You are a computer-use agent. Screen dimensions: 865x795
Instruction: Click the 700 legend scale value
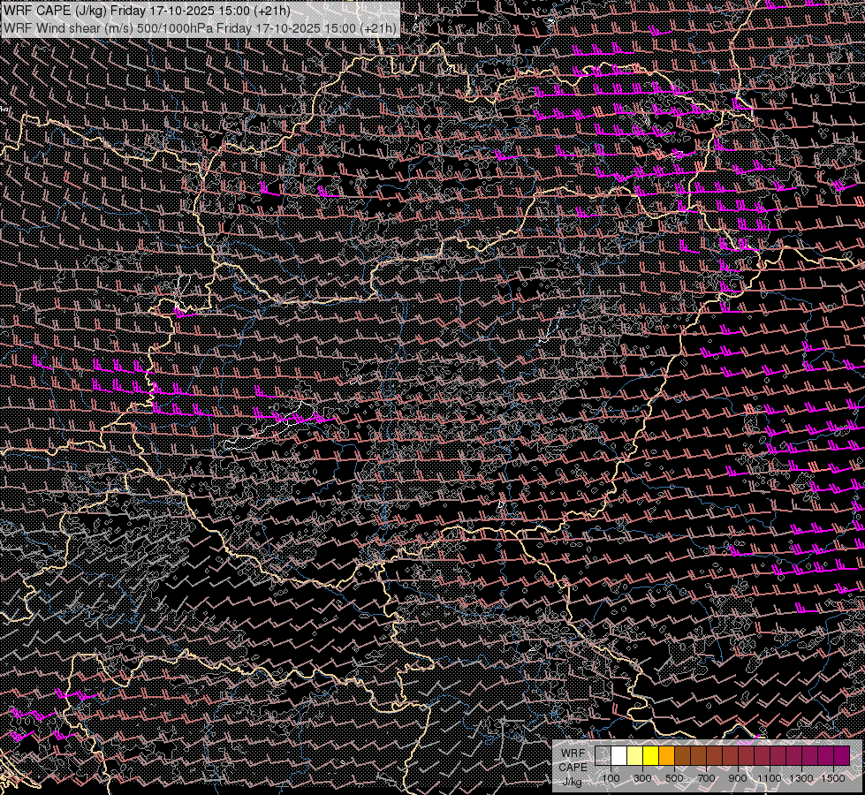706,778
